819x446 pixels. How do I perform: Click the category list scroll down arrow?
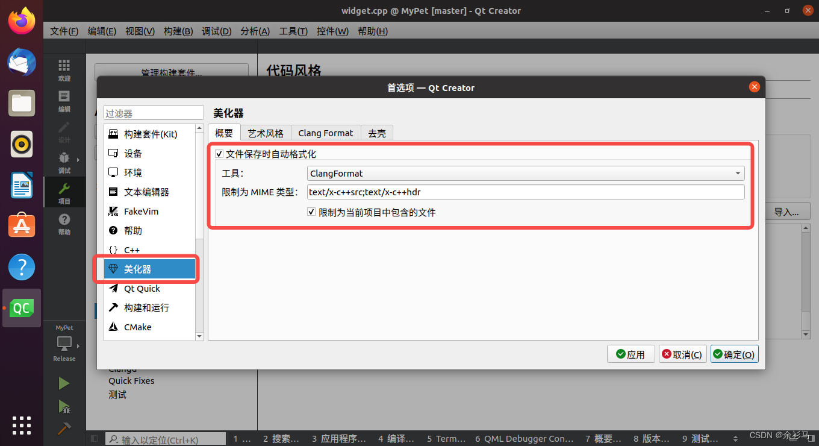pyautogui.click(x=200, y=336)
